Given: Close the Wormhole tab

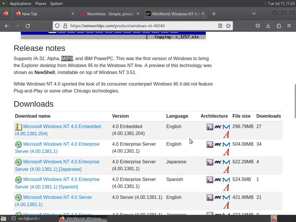Looking at the screenshot, I should tap(138, 14).
